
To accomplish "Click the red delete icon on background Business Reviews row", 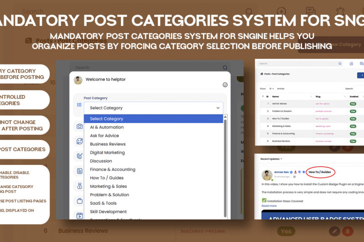I will [348, 231].
